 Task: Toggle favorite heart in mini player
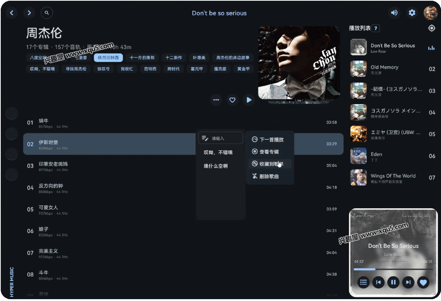point(423,282)
